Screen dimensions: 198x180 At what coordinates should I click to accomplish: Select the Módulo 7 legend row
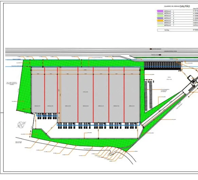pyautogui.click(x=178, y=25)
